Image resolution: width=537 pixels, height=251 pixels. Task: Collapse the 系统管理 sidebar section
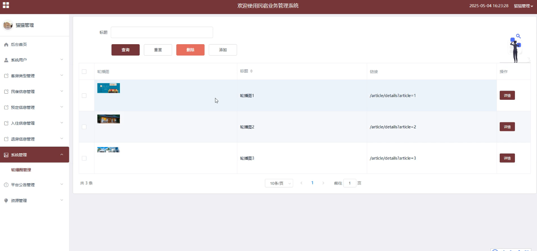tap(34, 155)
